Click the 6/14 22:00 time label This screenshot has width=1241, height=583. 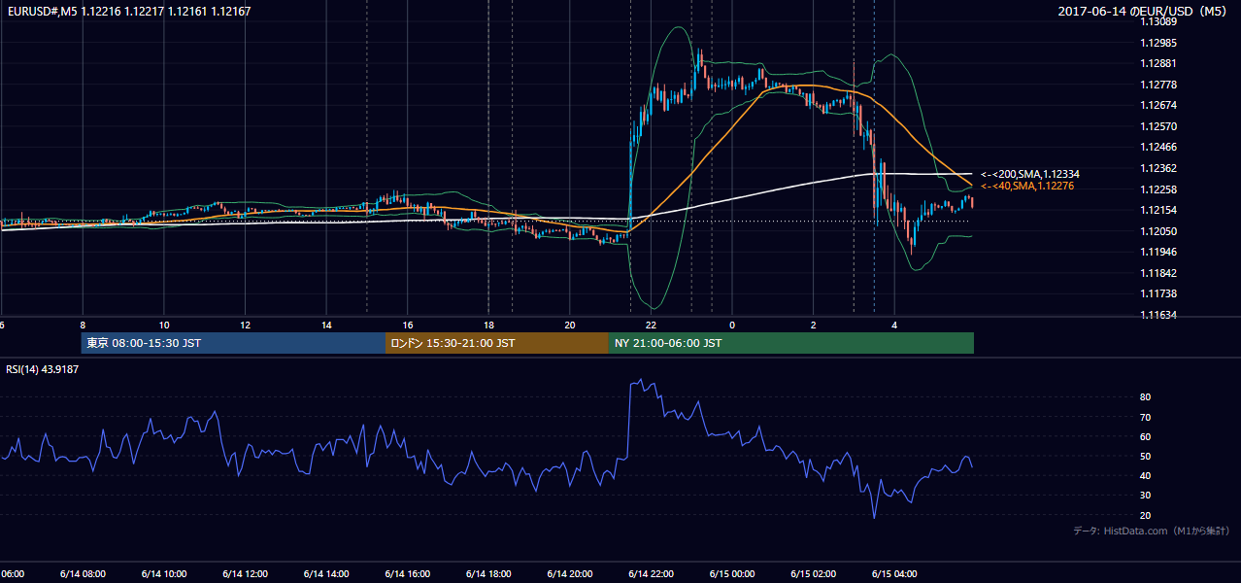pyautogui.click(x=651, y=573)
